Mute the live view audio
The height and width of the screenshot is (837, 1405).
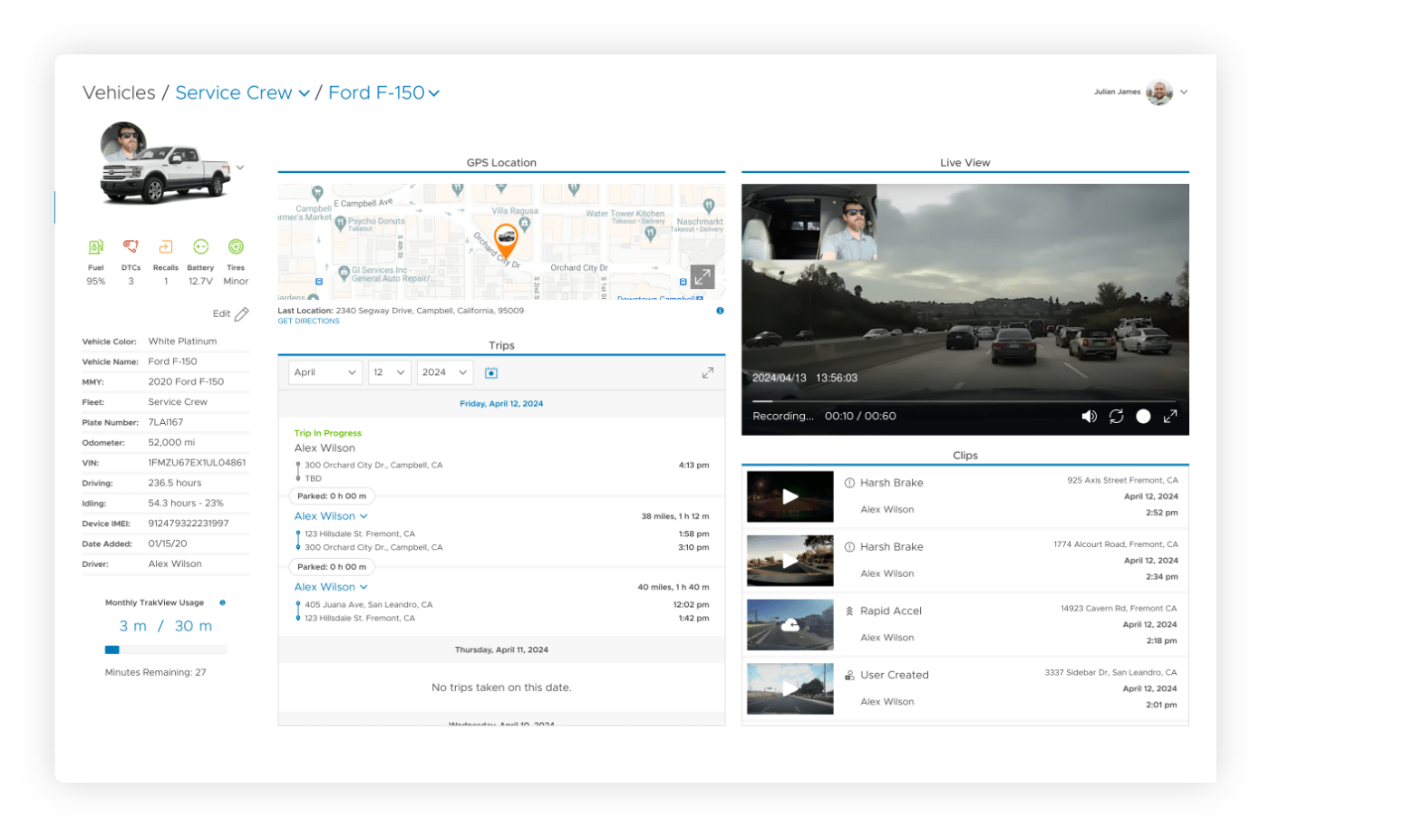point(1089,417)
